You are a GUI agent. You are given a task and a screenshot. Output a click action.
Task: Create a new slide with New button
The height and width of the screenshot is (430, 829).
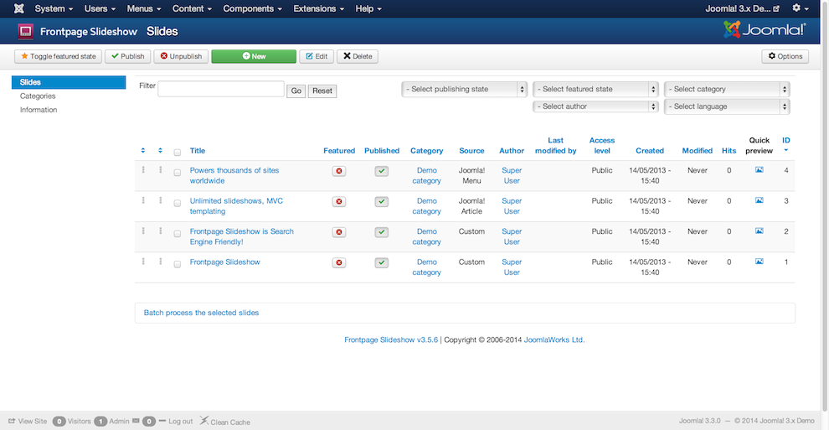point(254,56)
